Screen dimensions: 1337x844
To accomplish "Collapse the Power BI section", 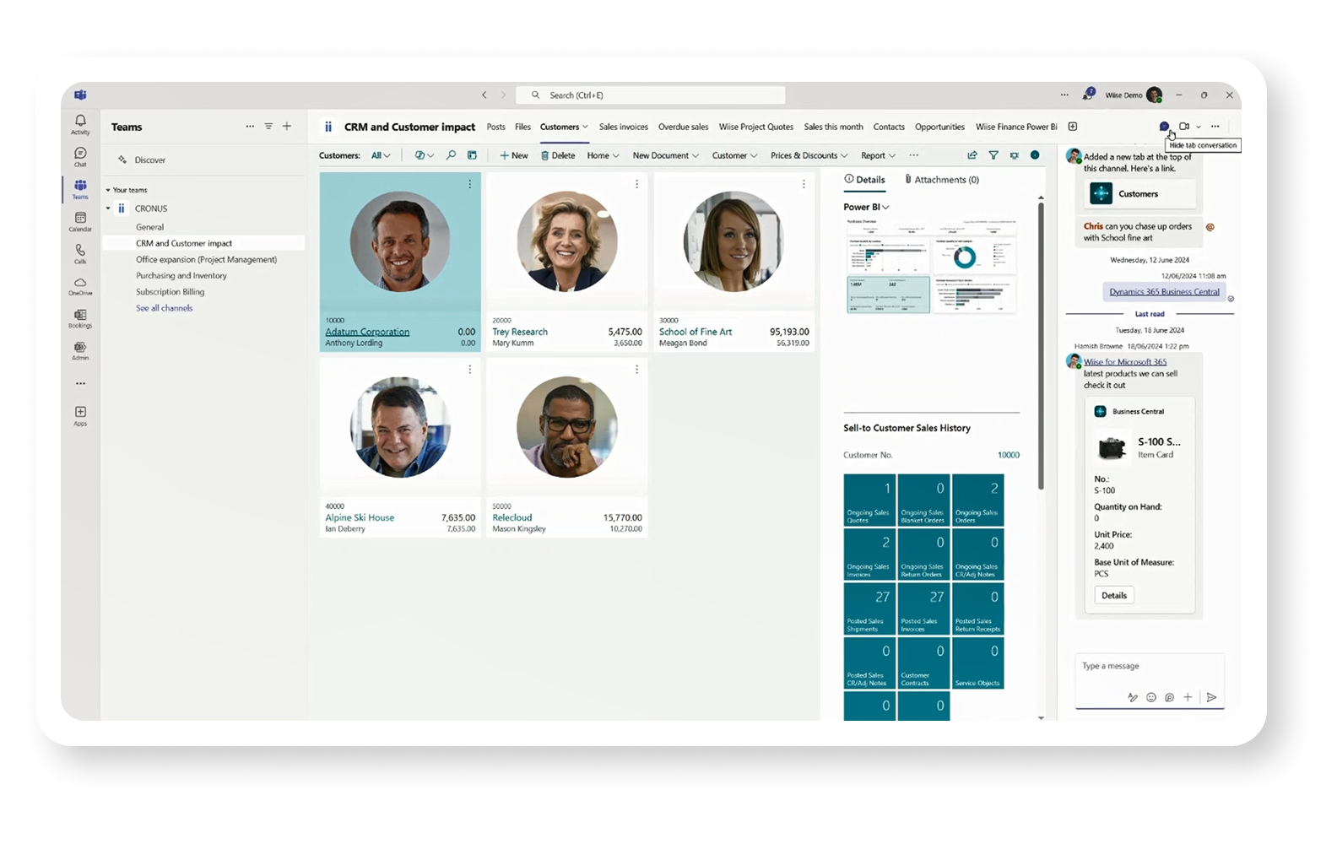I will 866,207.
